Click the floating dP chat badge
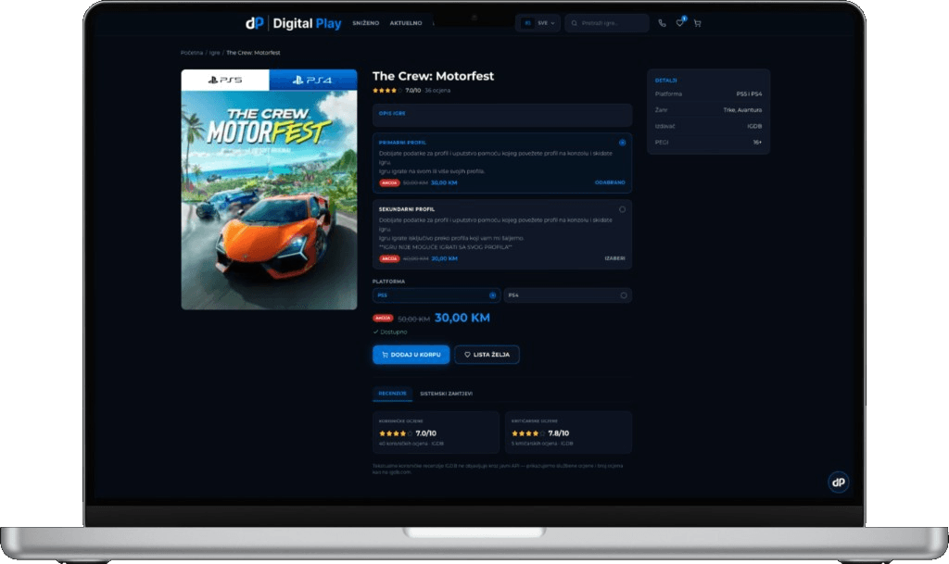The width and height of the screenshot is (949, 564). 838,482
